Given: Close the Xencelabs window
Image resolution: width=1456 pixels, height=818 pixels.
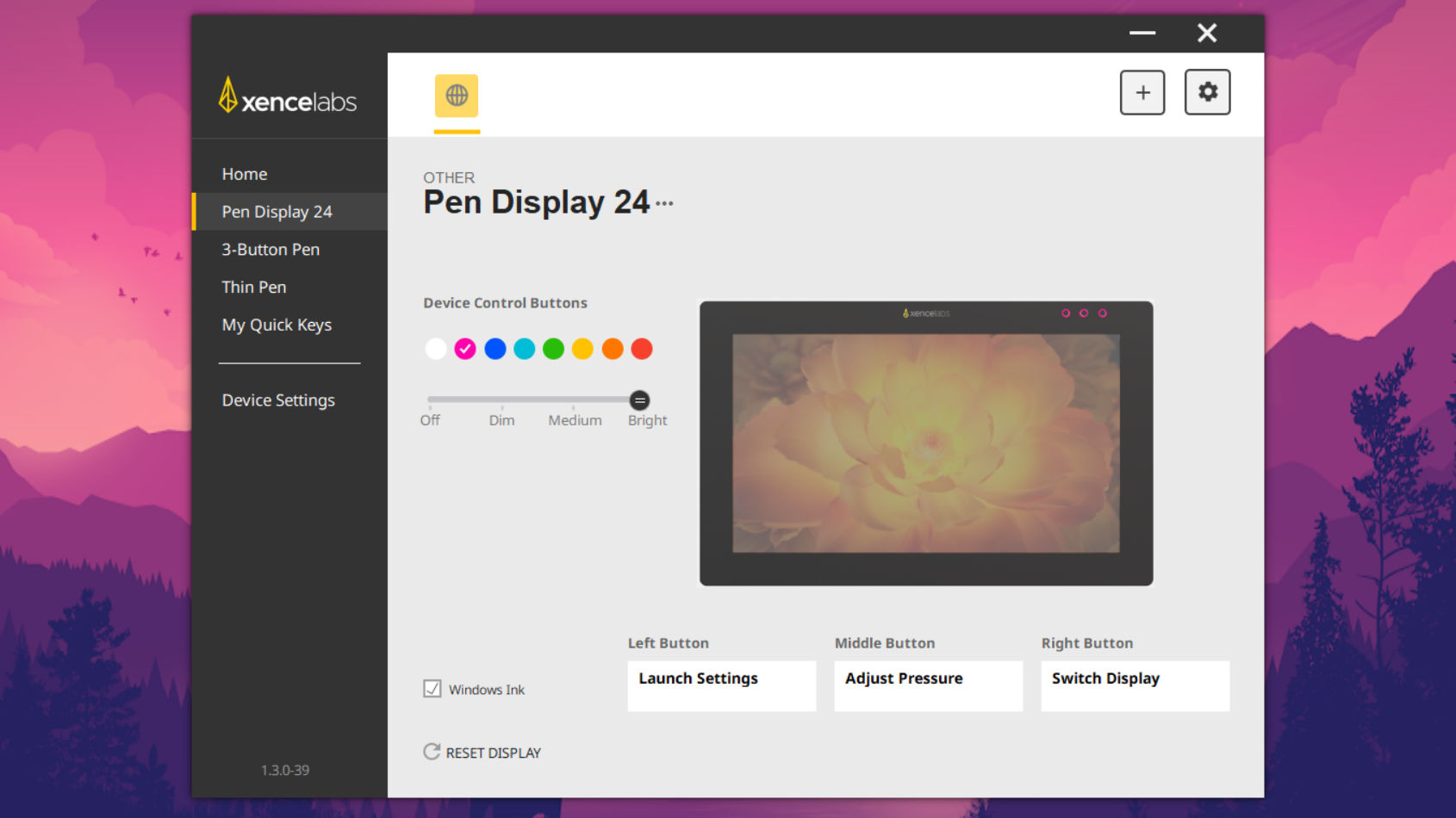Looking at the screenshot, I should (x=1207, y=33).
